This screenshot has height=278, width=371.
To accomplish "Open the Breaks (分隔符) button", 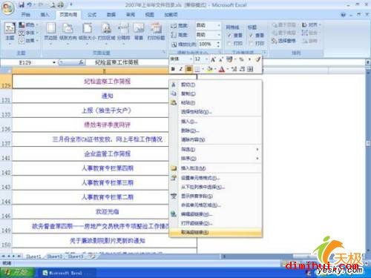I will click(123, 33).
